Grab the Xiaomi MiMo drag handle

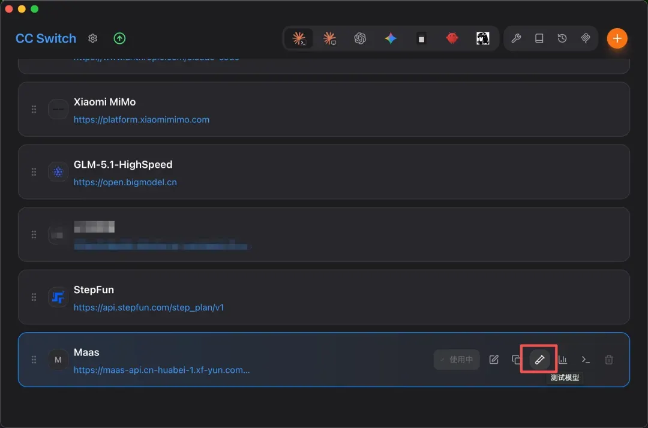click(x=34, y=109)
